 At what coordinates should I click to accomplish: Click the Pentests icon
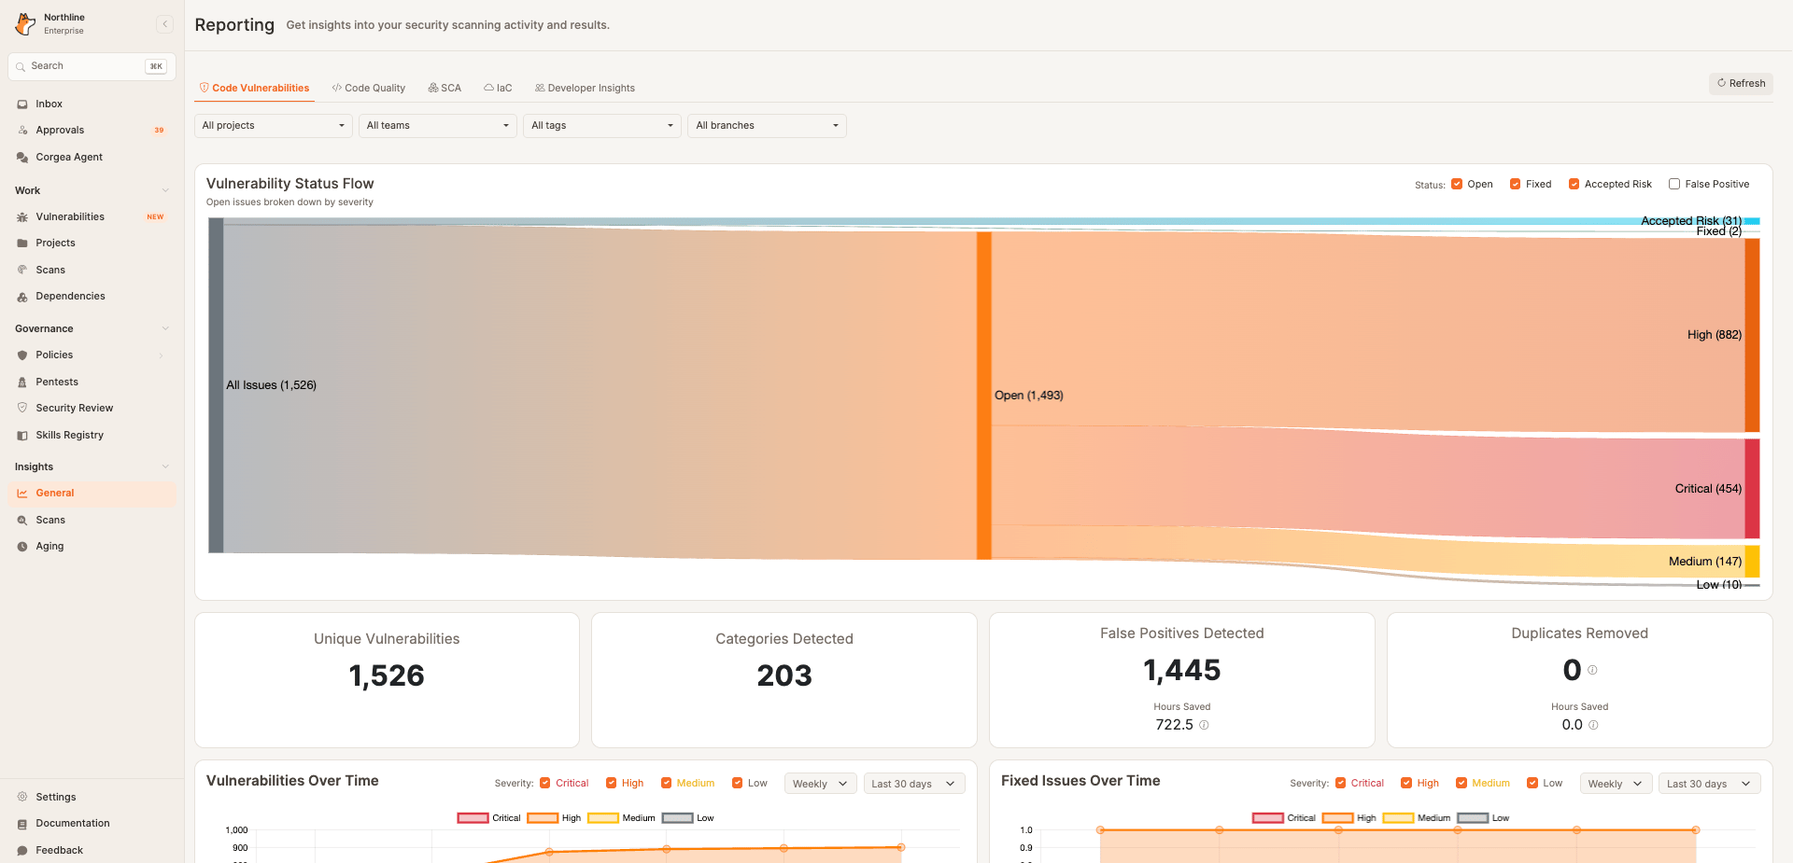[22, 383]
